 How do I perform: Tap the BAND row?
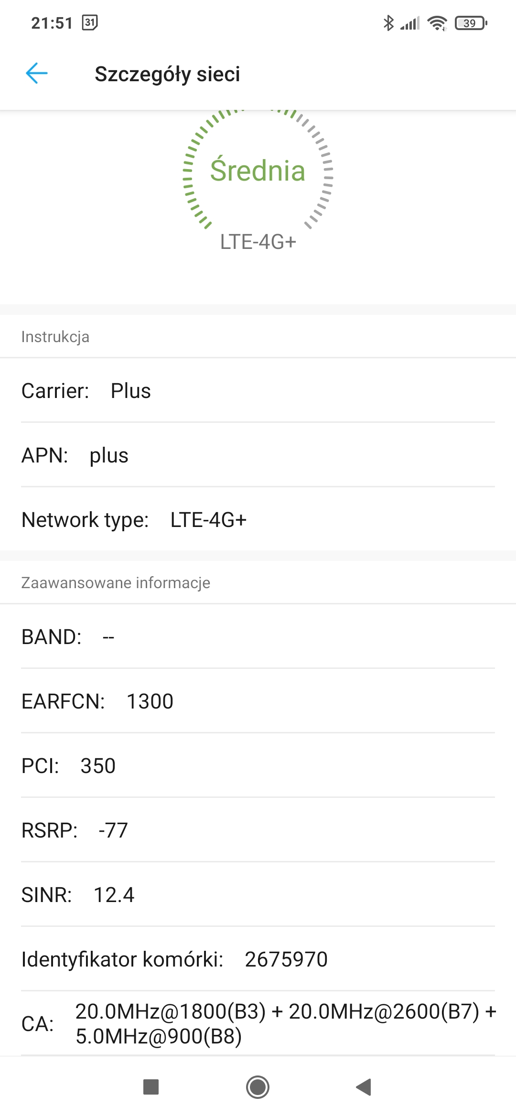[258, 637]
